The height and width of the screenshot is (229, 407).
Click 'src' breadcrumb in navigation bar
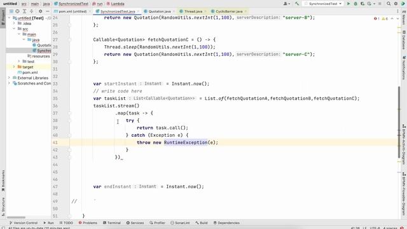[24, 4]
